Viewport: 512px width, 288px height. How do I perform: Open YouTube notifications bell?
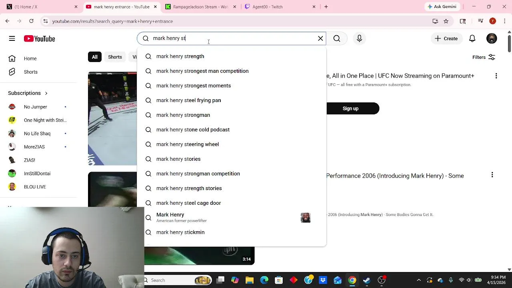coord(472,38)
